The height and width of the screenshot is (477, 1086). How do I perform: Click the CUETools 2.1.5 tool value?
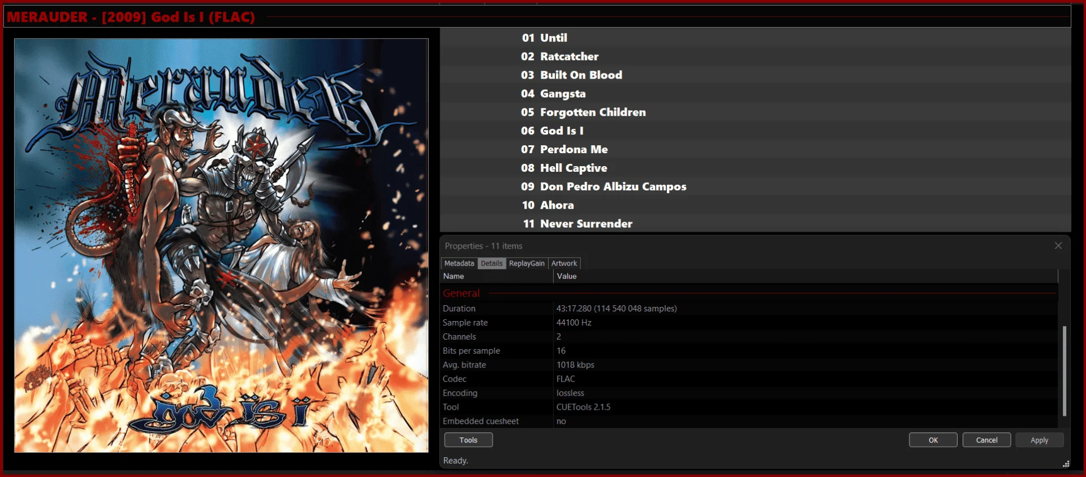pos(583,407)
